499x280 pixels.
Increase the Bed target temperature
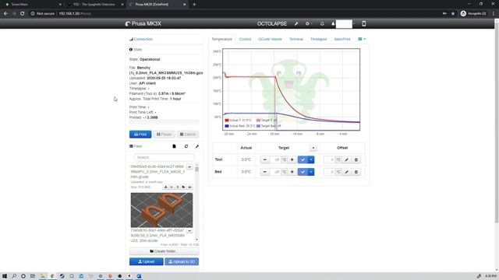(292, 172)
